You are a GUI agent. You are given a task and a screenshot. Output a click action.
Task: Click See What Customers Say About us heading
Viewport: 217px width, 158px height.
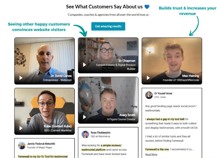[104, 7]
